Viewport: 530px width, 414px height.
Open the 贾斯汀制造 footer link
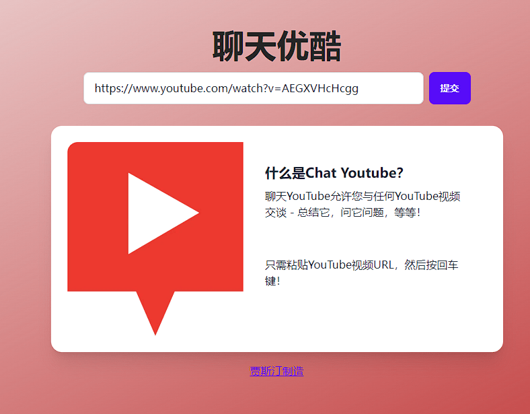(x=276, y=372)
